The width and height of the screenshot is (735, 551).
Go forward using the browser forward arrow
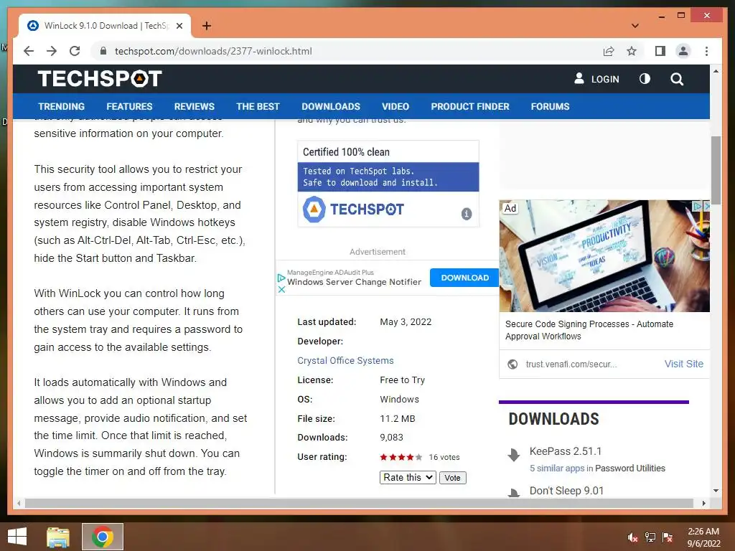coord(52,51)
